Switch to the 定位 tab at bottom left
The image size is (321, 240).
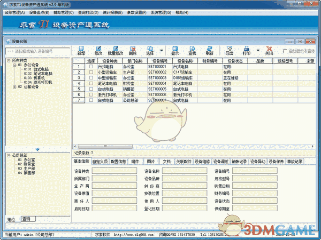click(x=11, y=220)
